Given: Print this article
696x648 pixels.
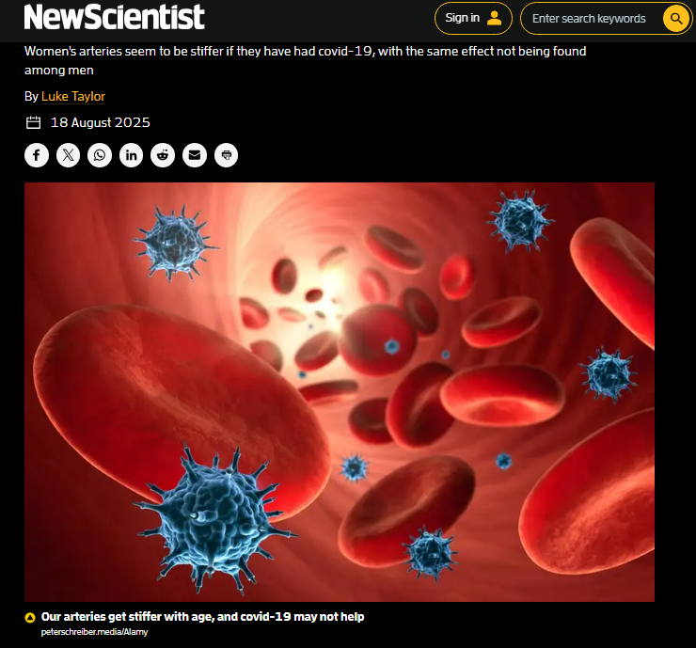Looking at the screenshot, I should pyautogui.click(x=226, y=155).
